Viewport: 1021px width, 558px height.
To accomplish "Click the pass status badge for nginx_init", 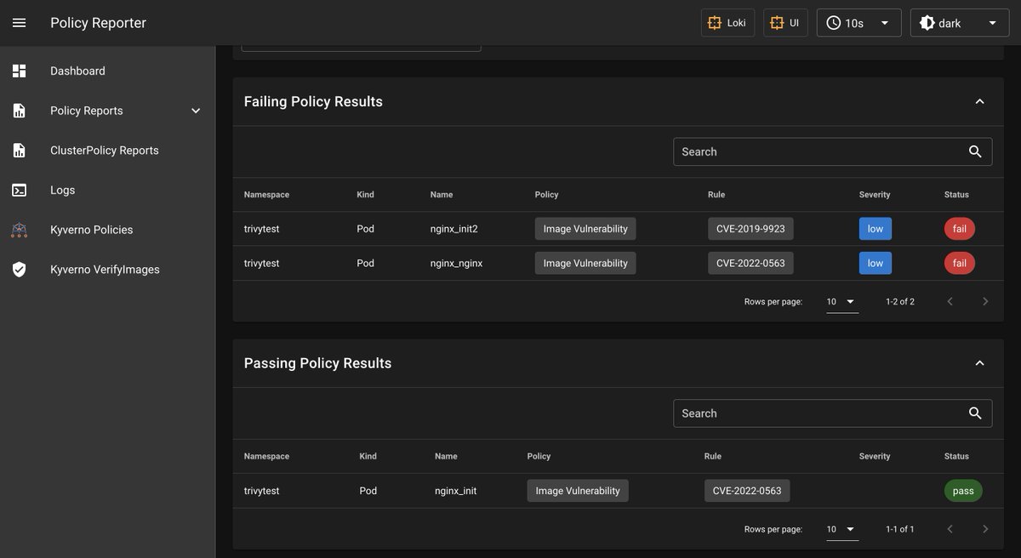I will (963, 491).
